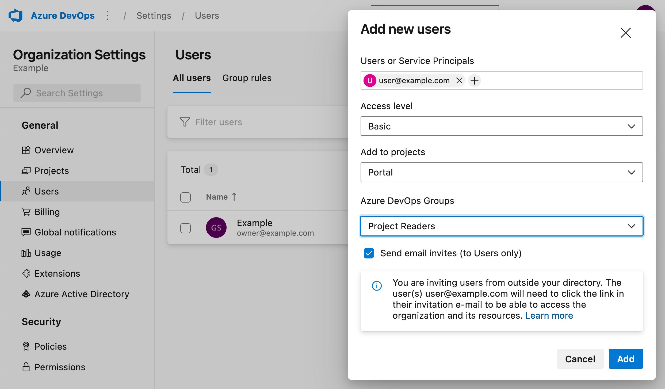Switch to the All users tab
This screenshot has height=389, width=665.
[x=192, y=78]
